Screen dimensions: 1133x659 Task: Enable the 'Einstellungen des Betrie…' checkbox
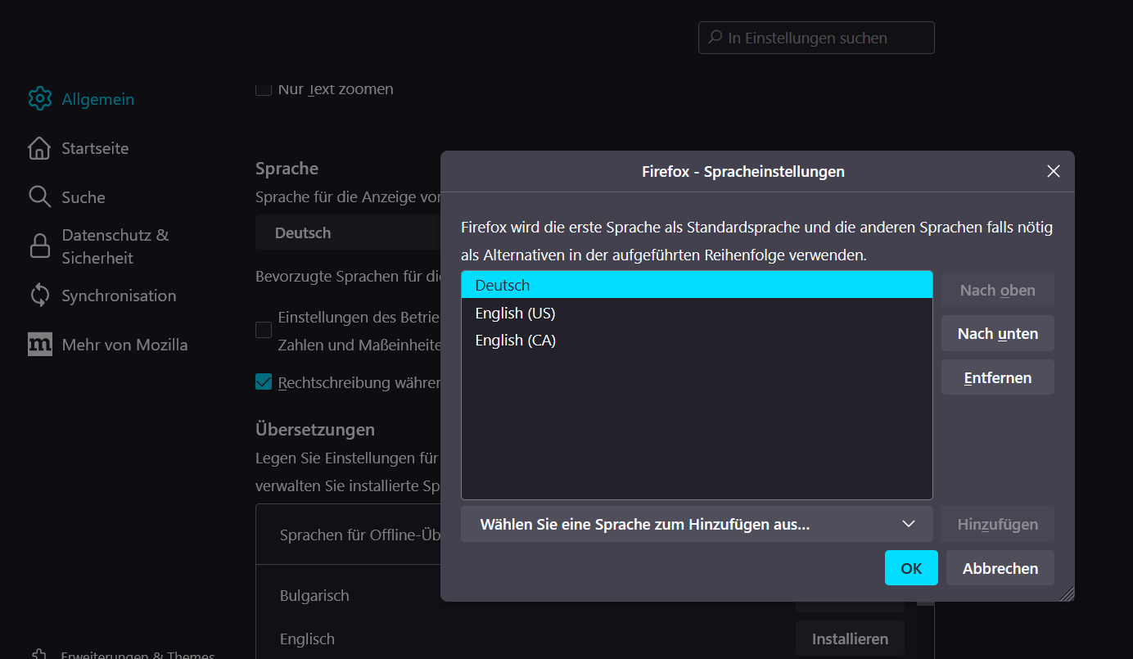(x=264, y=330)
